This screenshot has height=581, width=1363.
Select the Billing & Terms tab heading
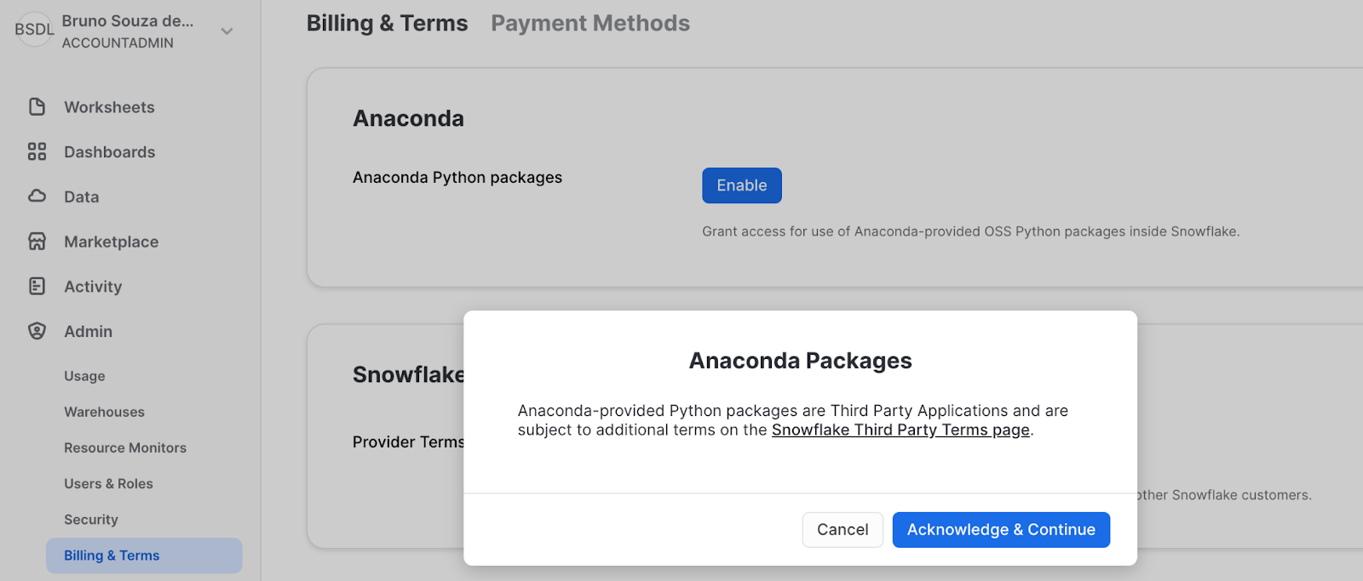tap(387, 24)
